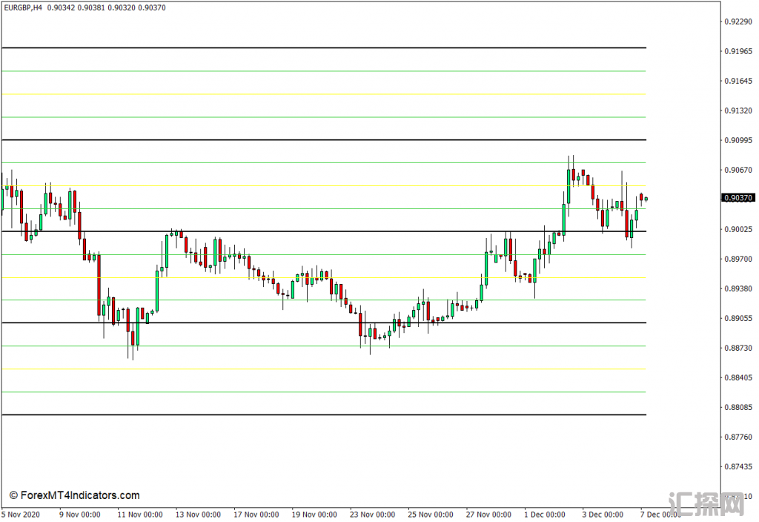This screenshot has width=759, height=522.
Task: Select the 5 Nov 2020 date label
Action: [x=21, y=514]
